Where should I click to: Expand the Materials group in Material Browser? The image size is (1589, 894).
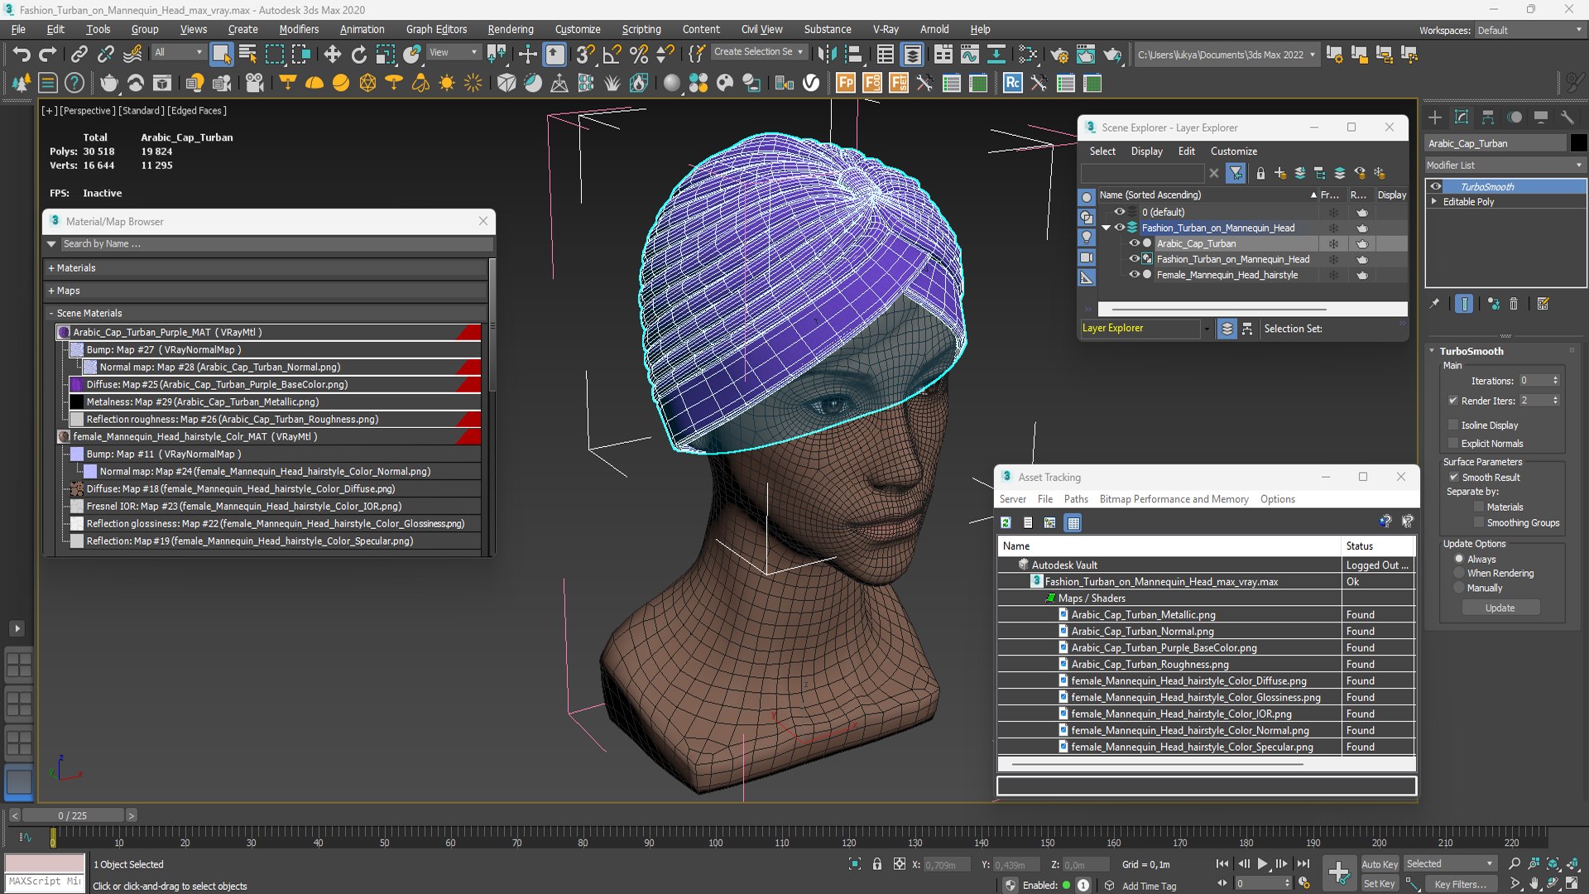(265, 268)
